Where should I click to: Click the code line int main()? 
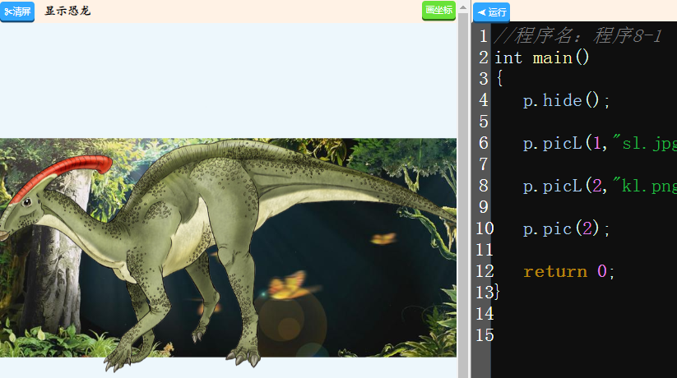point(541,58)
